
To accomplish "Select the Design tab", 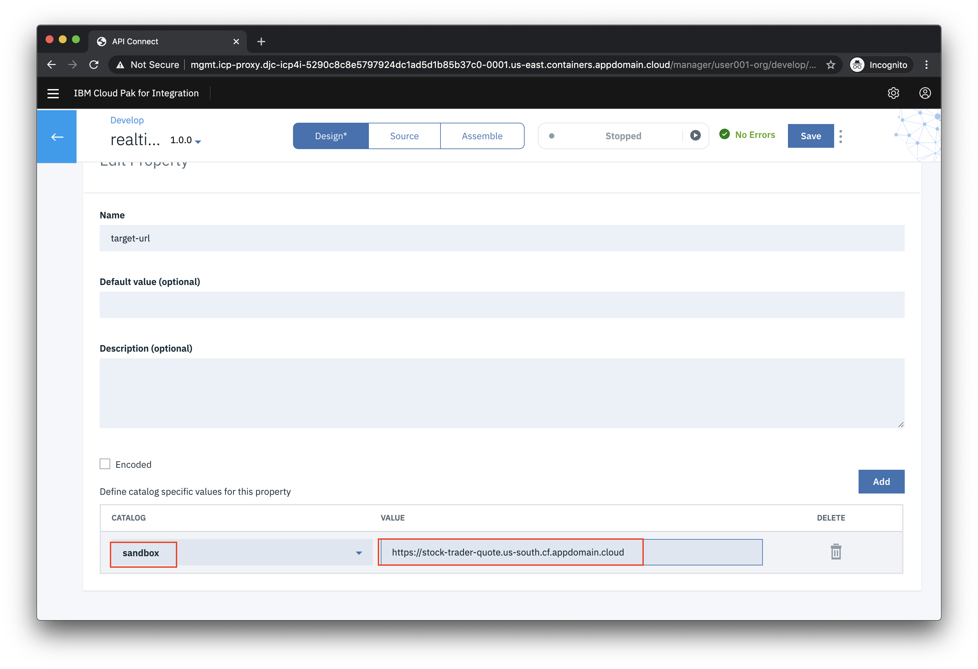I will pos(331,136).
